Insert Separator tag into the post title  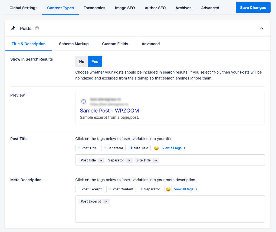(x=113, y=148)
